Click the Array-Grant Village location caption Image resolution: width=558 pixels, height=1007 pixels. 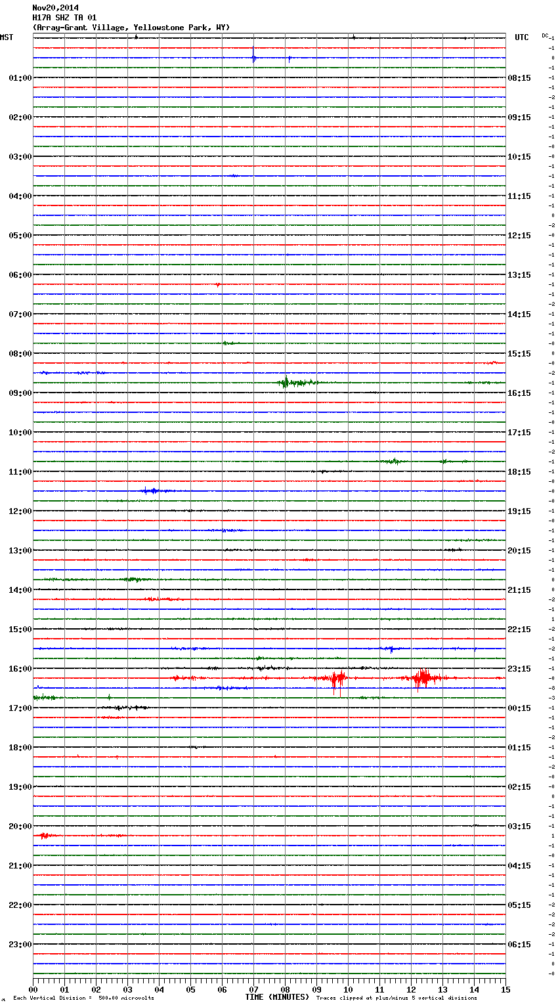[x=131, y=28]
